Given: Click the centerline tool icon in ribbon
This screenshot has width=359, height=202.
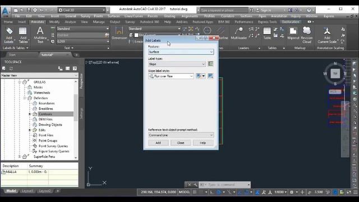Looking at the screenshot, I should click(220, 30).
